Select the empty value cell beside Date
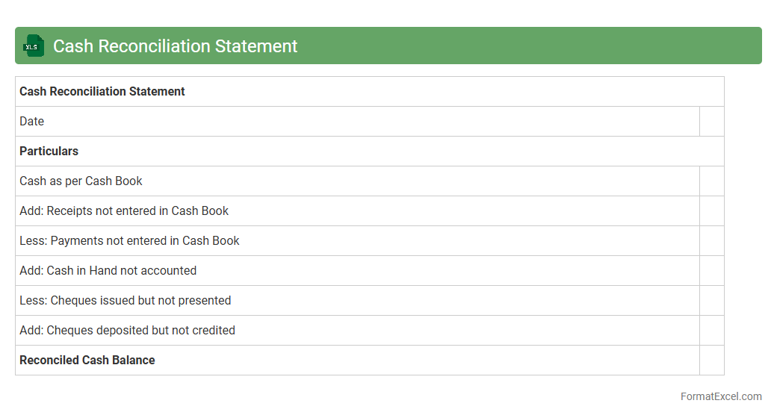This screenshot has height=418, width=777. click(711, 122)
